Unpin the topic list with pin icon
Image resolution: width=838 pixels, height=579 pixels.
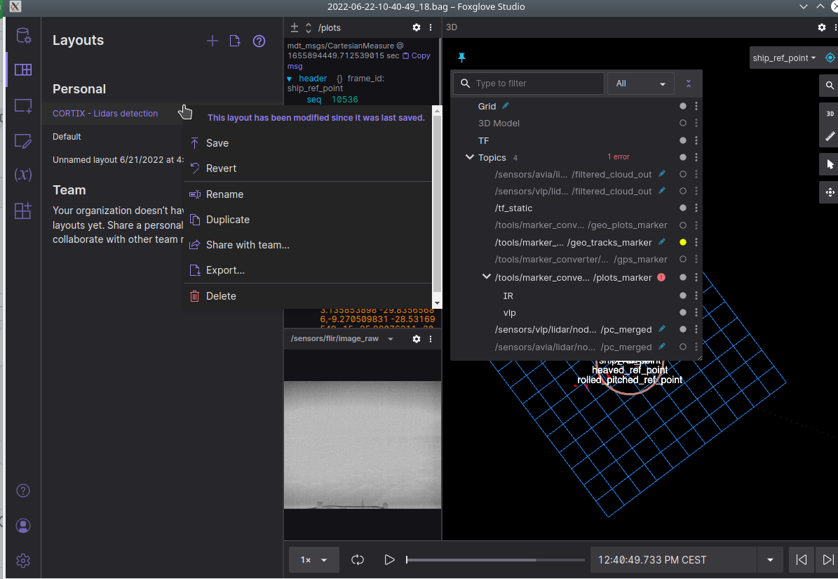[x=461, y=58]
